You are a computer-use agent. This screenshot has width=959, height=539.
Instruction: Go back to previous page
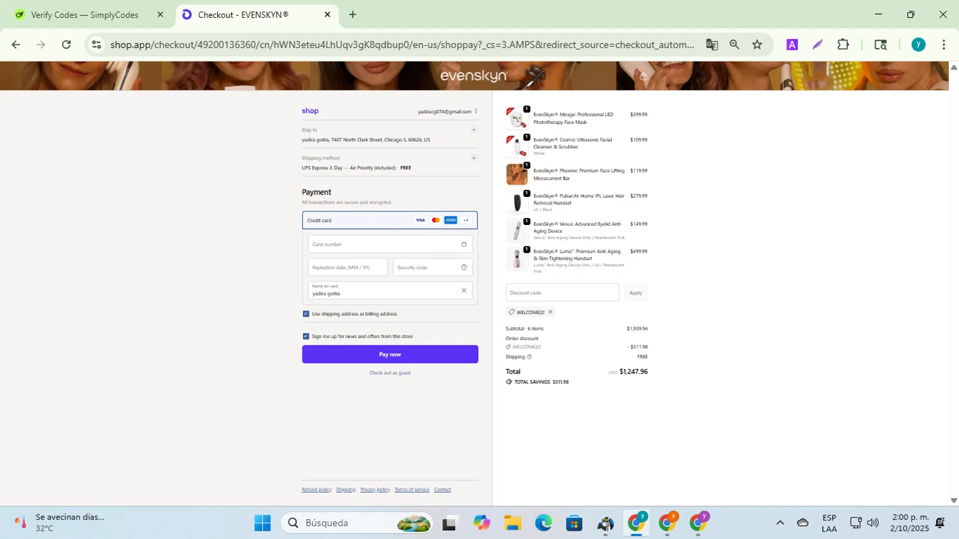16,45
